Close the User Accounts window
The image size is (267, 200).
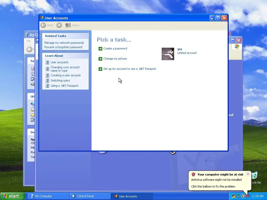(x=224, y=18)
